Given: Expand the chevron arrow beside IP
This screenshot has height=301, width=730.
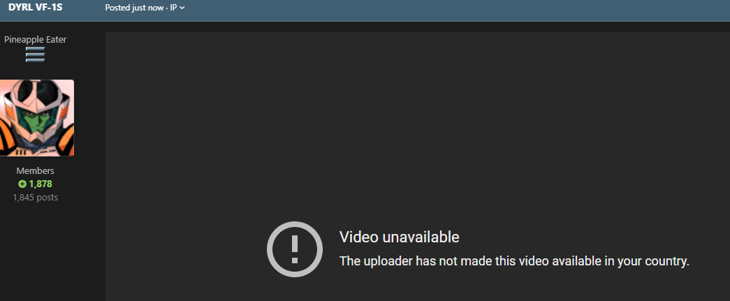Looking at the screenshot, I should click(182, 8).
